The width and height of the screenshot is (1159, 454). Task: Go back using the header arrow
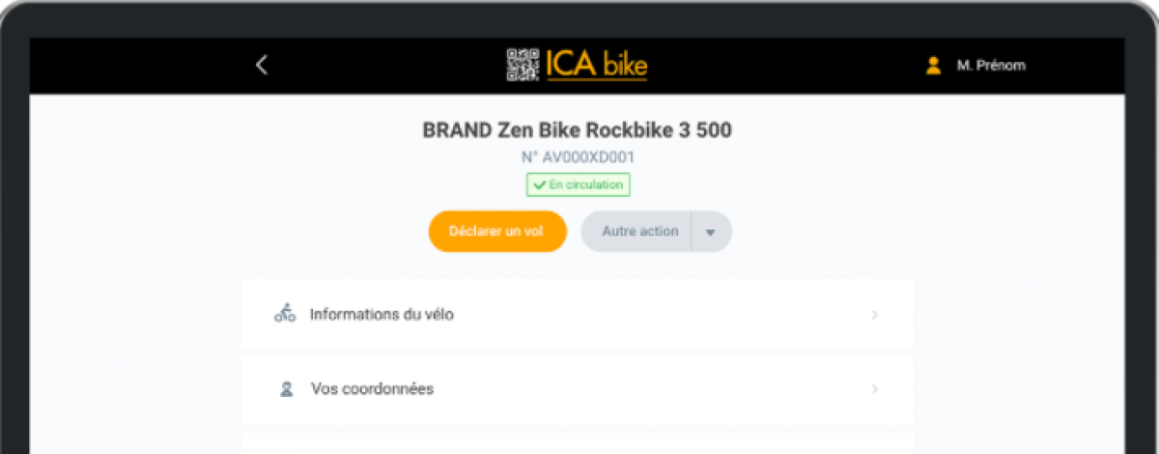point(261,65)
